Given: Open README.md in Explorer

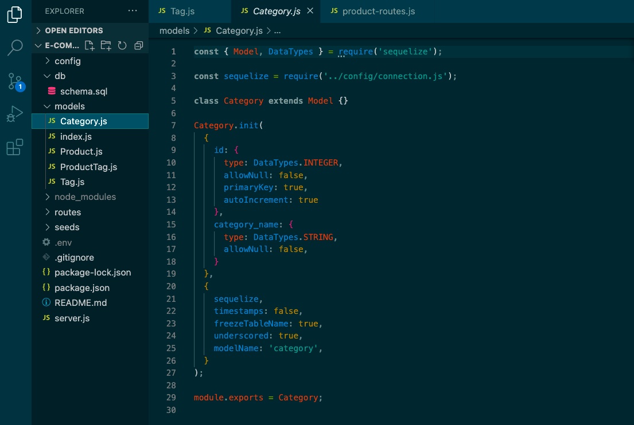Looking at the screenshot, I should point(90,302).
